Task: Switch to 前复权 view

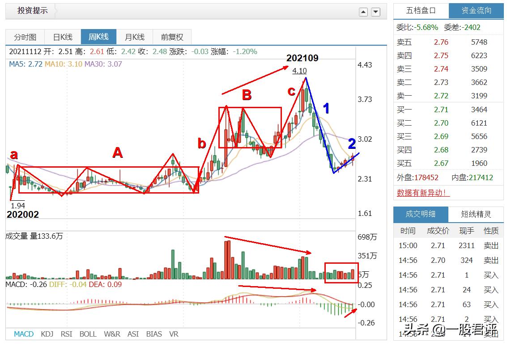Action: (171, 37)
